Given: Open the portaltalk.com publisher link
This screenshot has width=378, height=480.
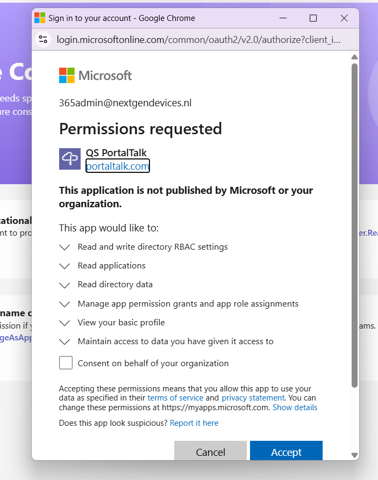Looking at the screenshot, I should (x=117, y=166).
